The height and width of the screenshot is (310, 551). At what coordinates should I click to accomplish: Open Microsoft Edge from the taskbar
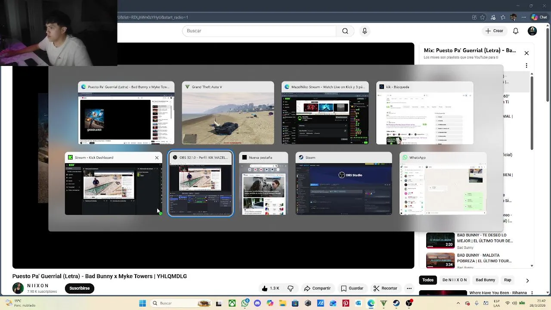371,303
